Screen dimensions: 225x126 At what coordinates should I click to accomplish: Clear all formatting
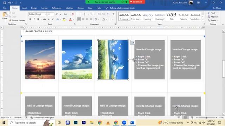(x=73, y=14)
